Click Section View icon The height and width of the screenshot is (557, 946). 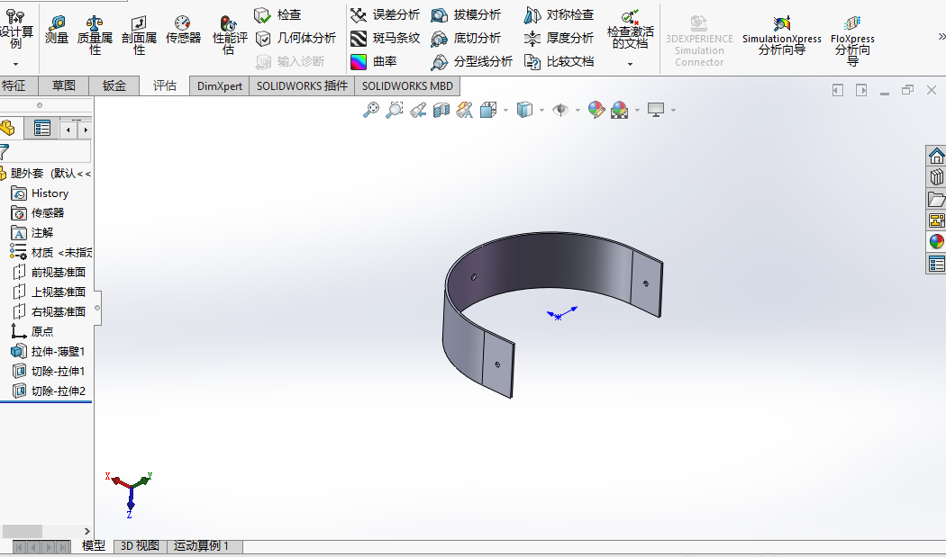(x=441, y=110)
